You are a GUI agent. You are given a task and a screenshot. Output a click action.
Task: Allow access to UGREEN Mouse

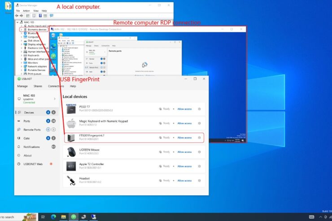point(184,152)
